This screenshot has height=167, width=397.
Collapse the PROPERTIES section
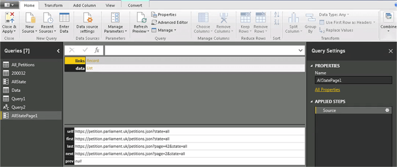pyautogui.click(x=312, y=66)
